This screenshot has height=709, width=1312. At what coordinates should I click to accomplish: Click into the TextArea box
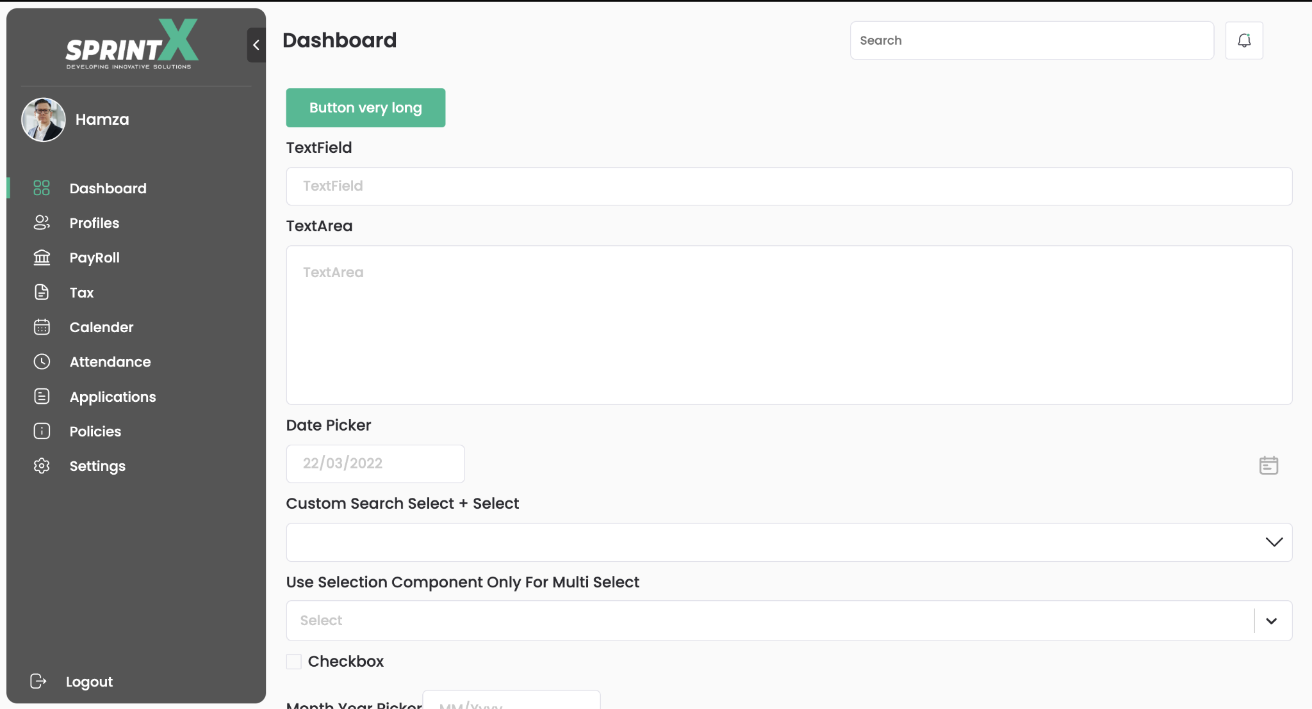[789, 325]
